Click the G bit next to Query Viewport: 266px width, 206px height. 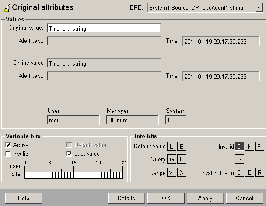pos(172,160)
